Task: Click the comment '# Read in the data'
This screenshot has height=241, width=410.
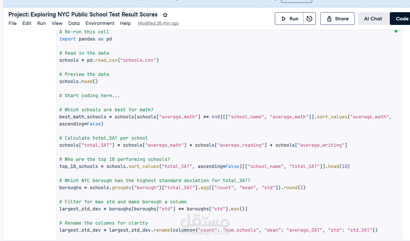Action: click(84, 53)
